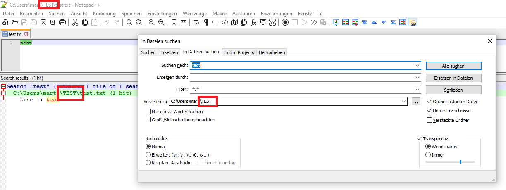This screenshot has width=506, height=190.
Task: Run macro multiple times icon
Action: [x=314, y=22]
